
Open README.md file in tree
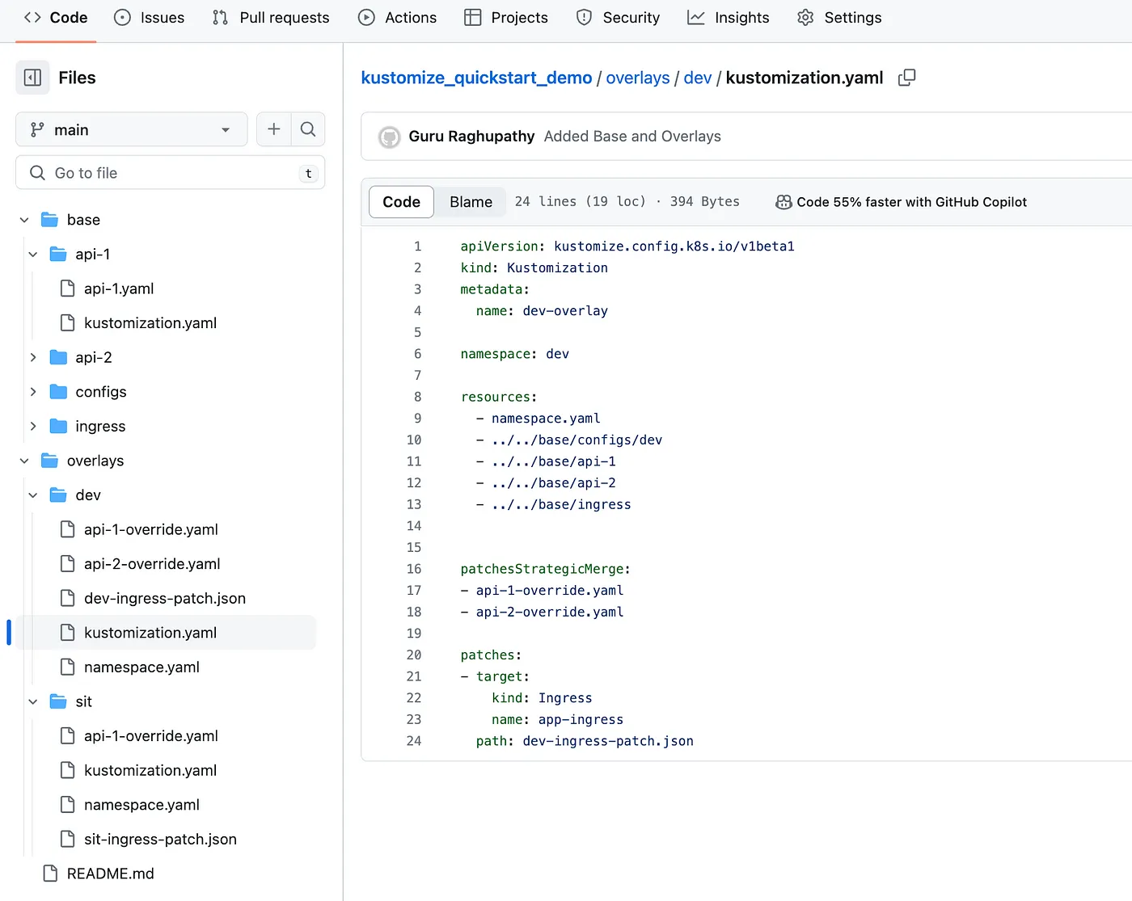pos(110,874)
